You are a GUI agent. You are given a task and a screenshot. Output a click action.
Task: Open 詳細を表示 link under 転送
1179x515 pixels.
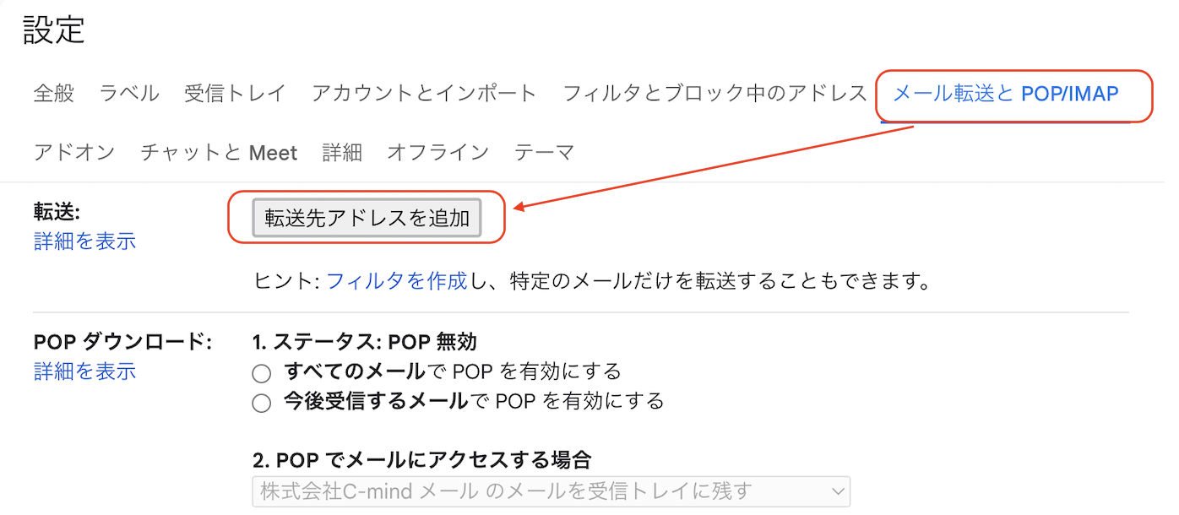(84, 241)
